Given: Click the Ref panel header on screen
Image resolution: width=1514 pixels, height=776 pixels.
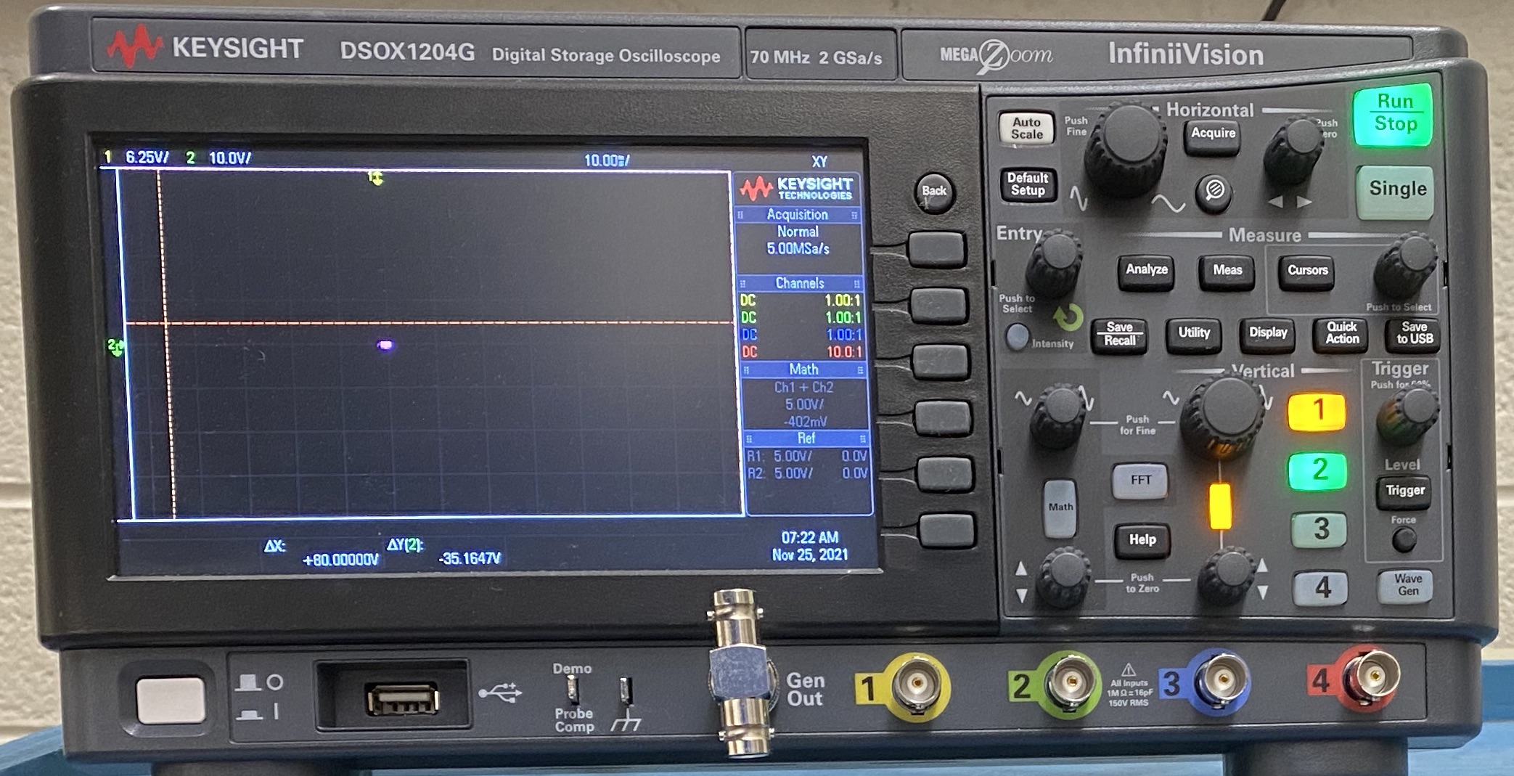Looking at the screenshot, I should click(806, 438).
